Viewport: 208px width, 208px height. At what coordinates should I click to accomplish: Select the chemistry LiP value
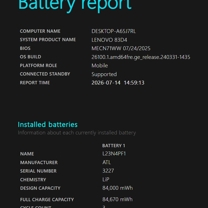point(106,179)
